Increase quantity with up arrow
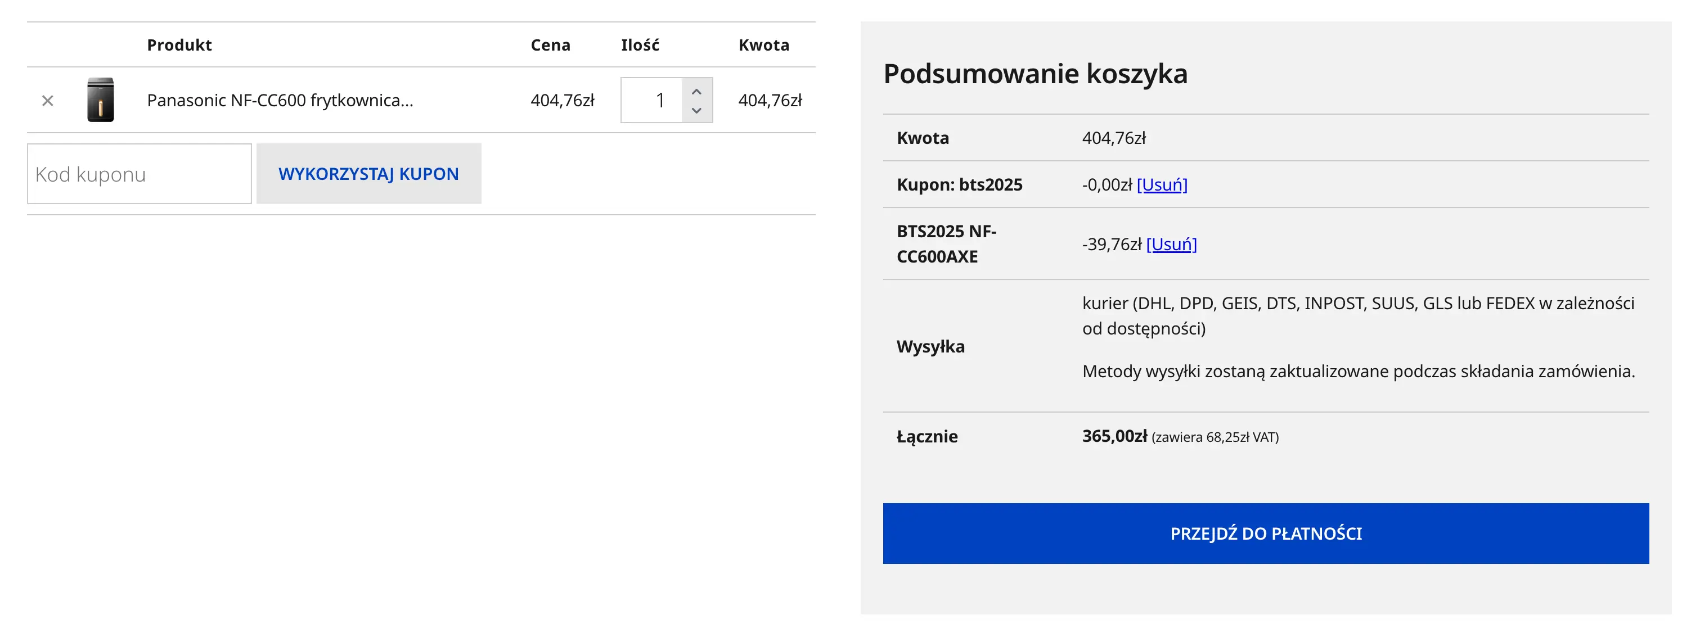This screenshot has height=633, width=1691. (696, 91)
